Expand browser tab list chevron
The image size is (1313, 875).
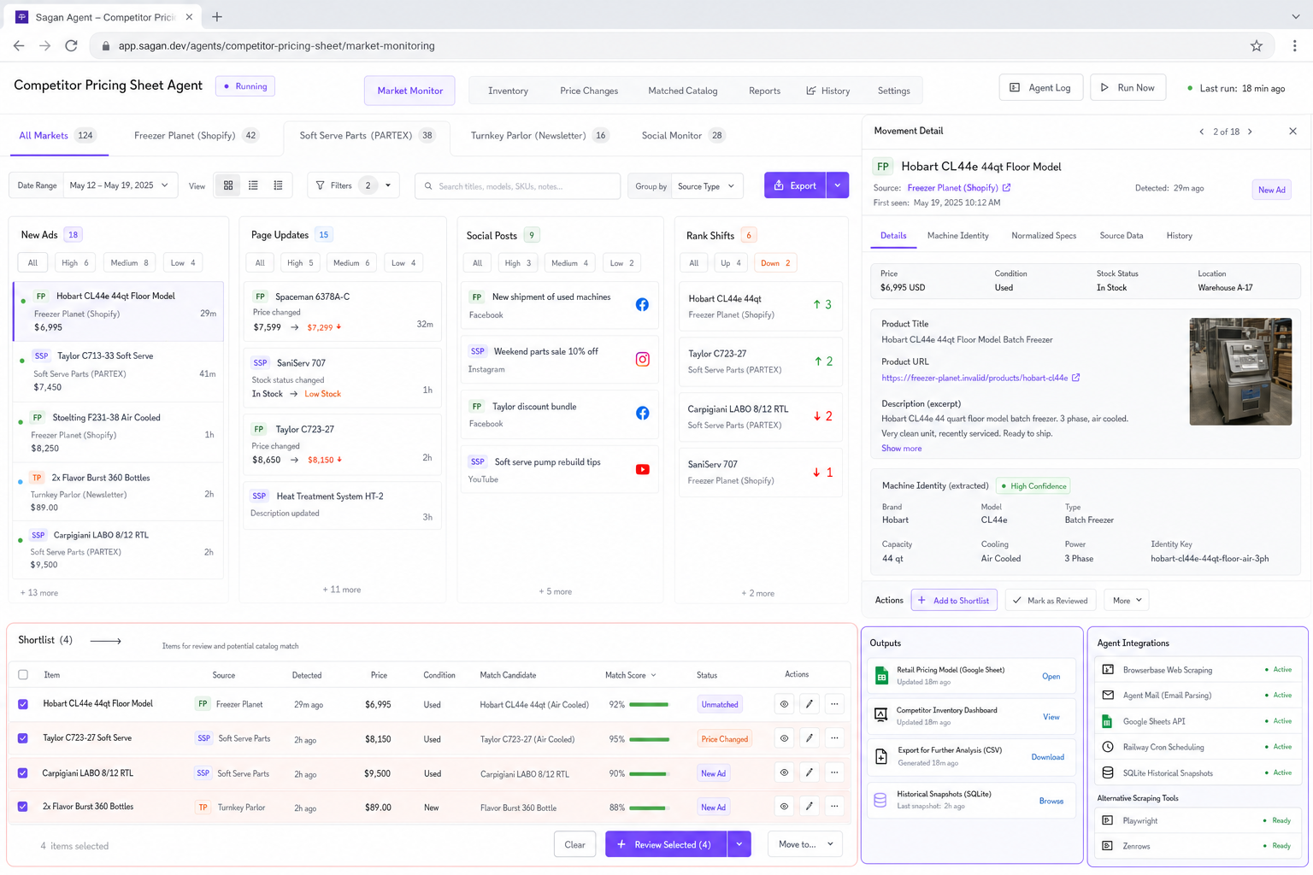tap(1295, 17)
